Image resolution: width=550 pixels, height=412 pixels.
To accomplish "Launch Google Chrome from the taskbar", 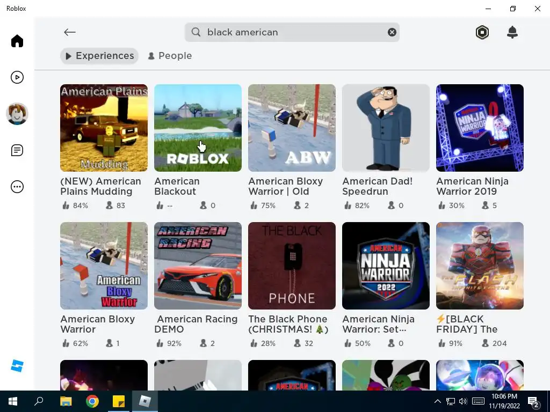I will 92,401.
